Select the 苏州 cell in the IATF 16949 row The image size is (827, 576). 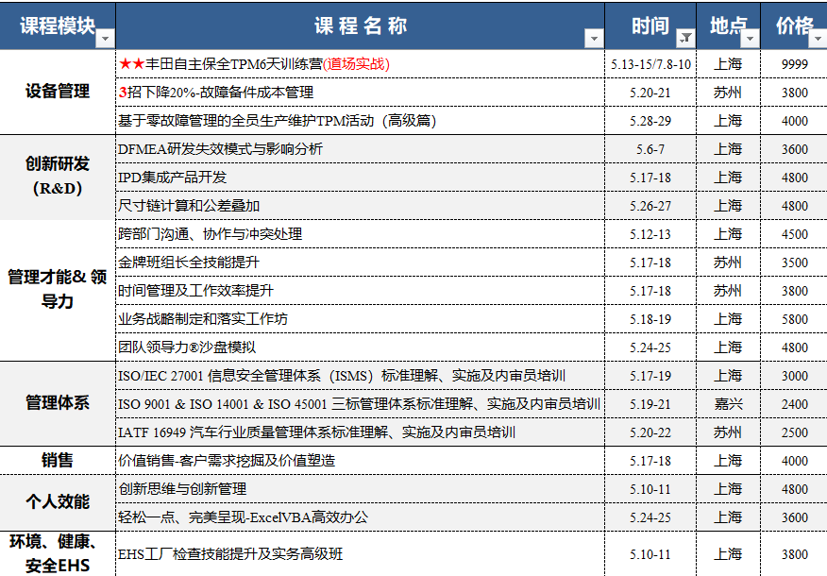click(x=729, y=432)
